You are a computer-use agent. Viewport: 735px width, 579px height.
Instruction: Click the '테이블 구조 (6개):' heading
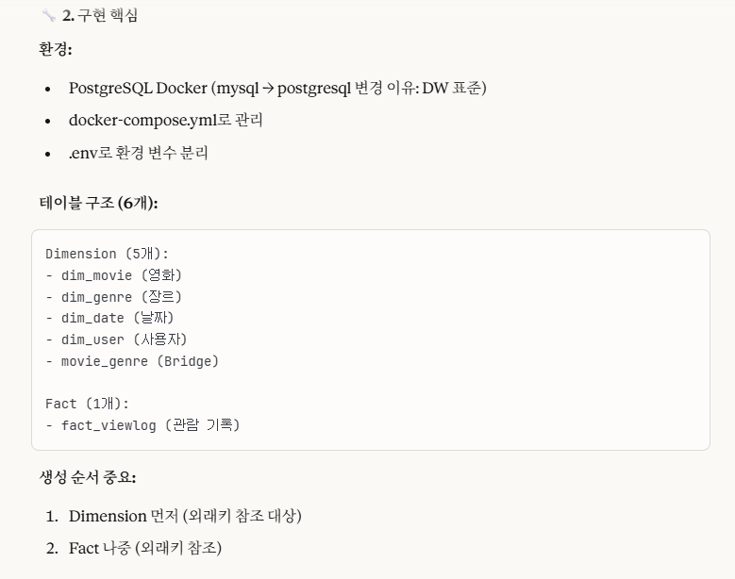(x=98, y=203)
